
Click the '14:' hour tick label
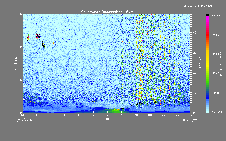tap(121, 115)
